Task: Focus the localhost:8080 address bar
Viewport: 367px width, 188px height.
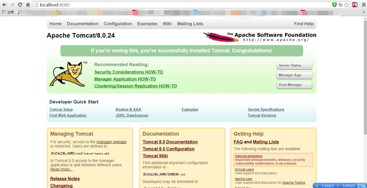Action: coord(183,5)
